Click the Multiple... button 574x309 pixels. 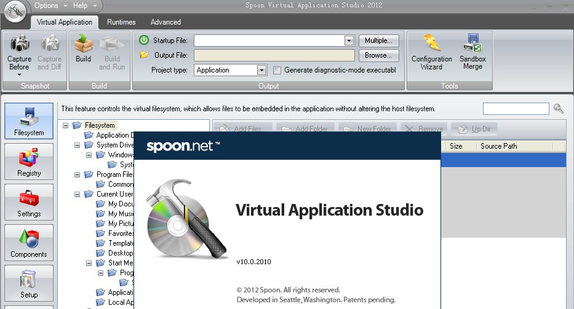click(x=378, y=41)
